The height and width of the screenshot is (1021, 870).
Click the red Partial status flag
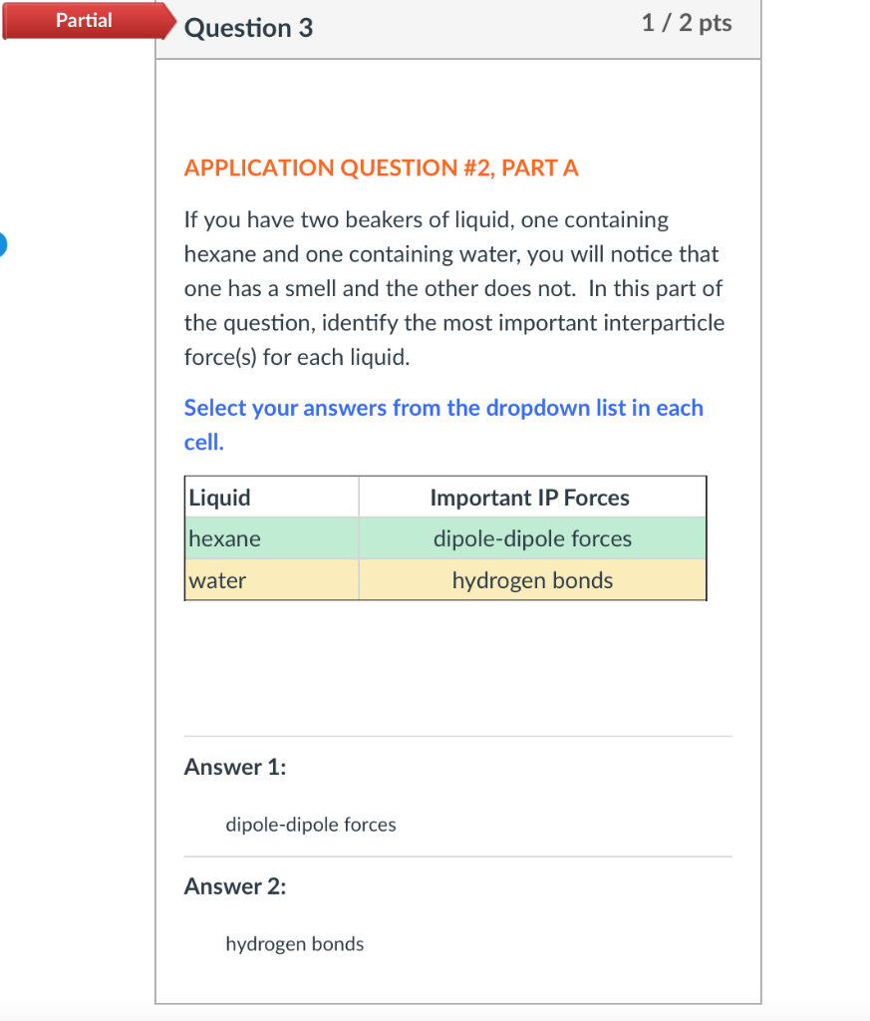tap(88, 20)
